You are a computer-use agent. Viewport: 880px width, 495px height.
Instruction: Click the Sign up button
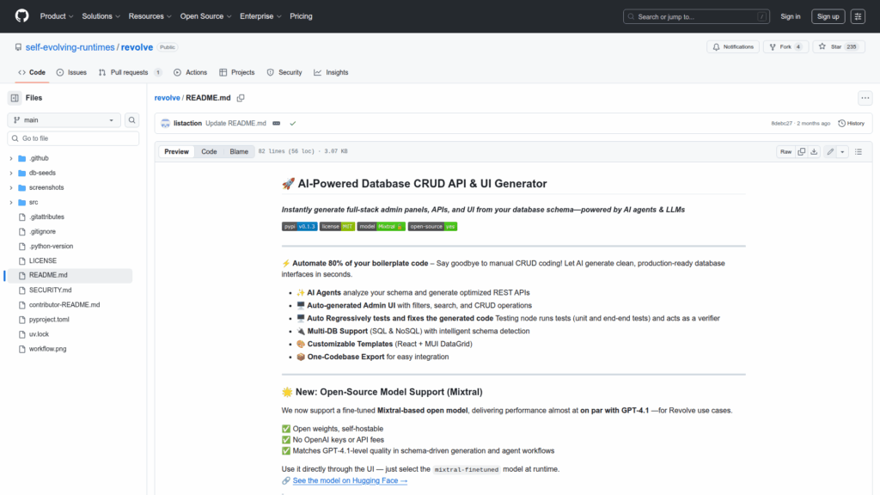tap(828, 16)
